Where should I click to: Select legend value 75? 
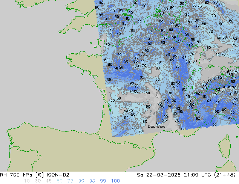pyautogui.click(x=70, y=181)
